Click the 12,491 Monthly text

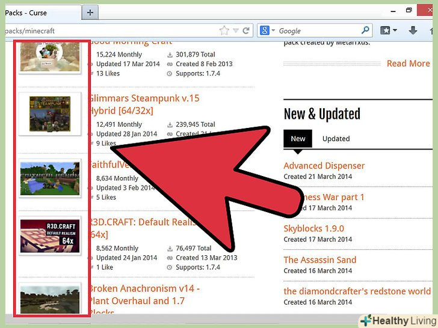pyautogui.click(x=119, y=124)
